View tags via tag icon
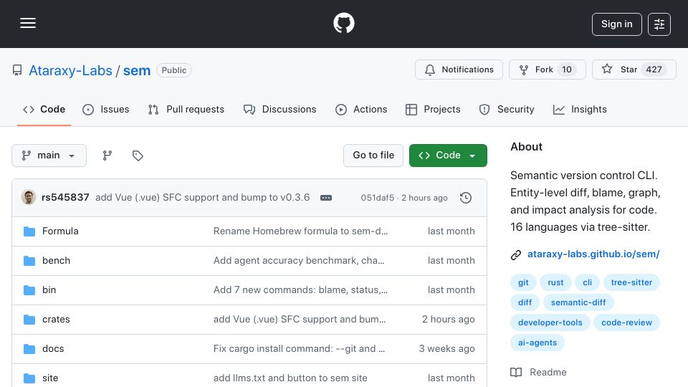The width and height of the screenshot is (688, 387). tap(138, 156)
